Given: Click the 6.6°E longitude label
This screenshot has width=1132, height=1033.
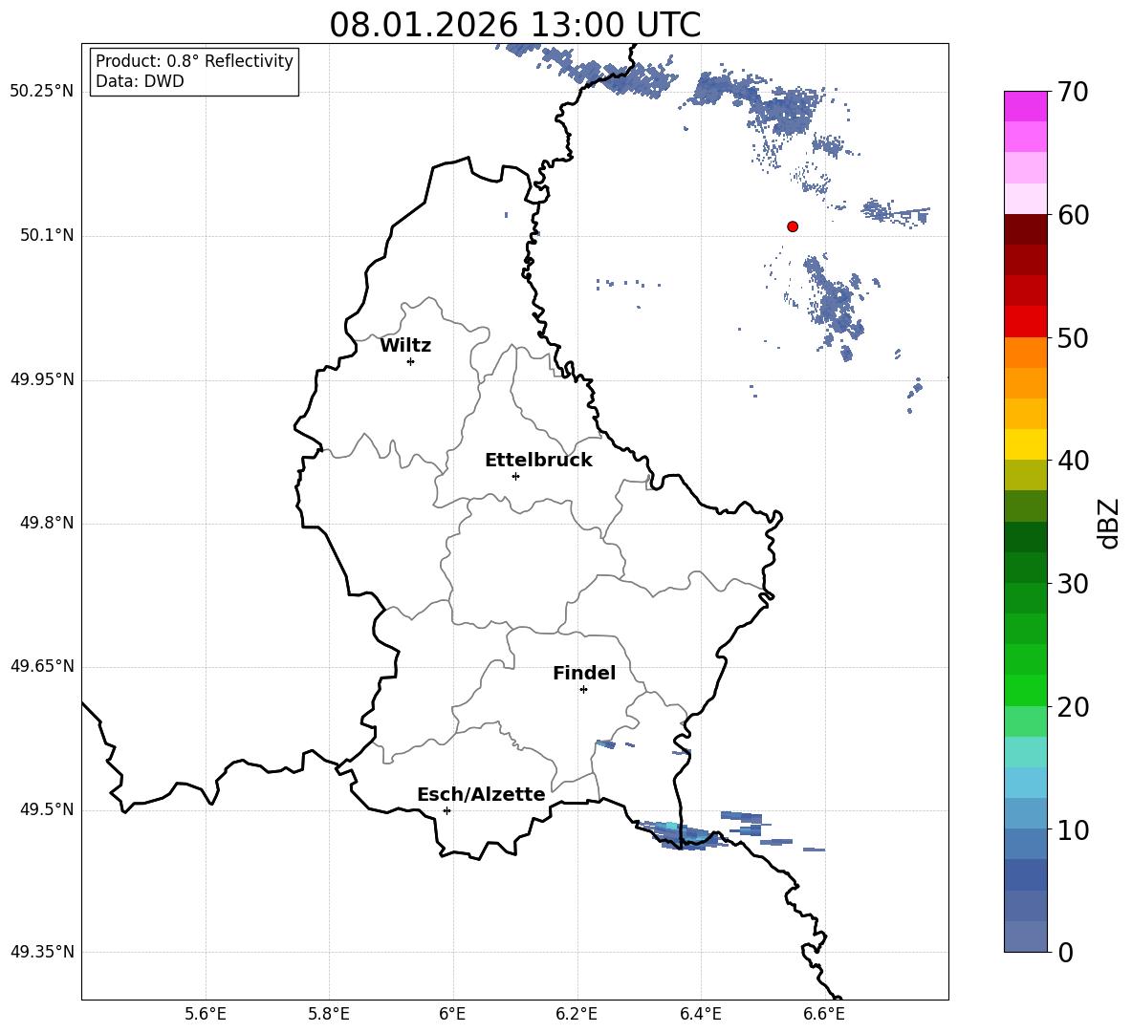Looking at the screenshot, I should (x=824, y=1014).
